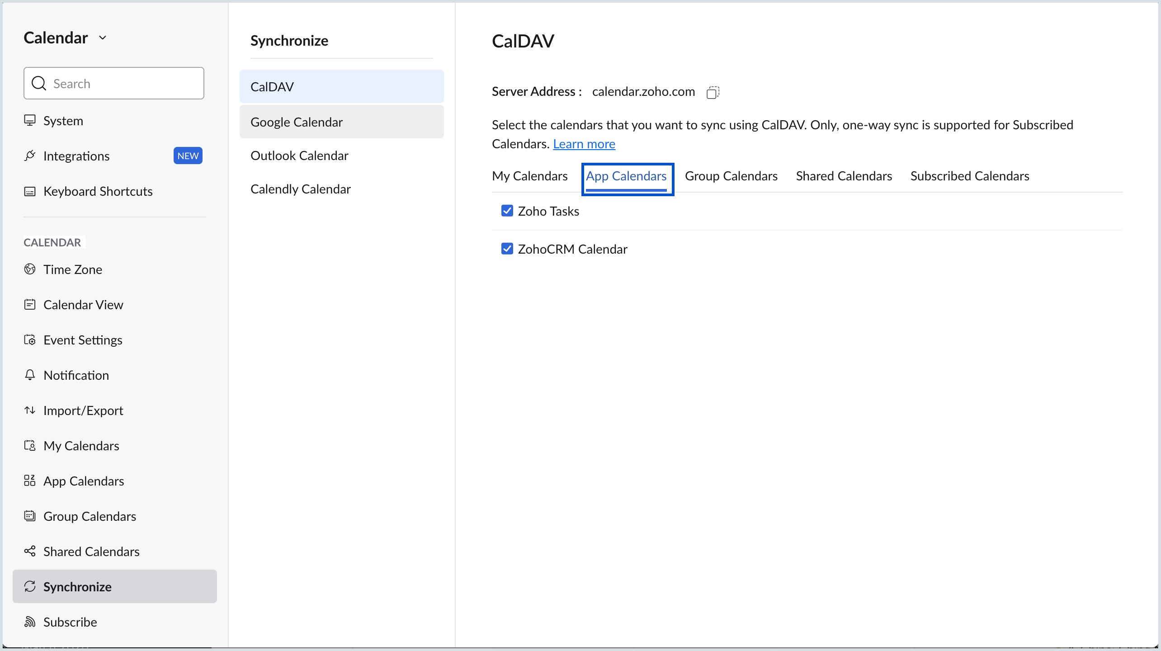Image resolution: width=1161 pixels, height=651 pixels.
Task: Disable the ZohoCRM Calendar sync
Action: click(x=507, y=249)
